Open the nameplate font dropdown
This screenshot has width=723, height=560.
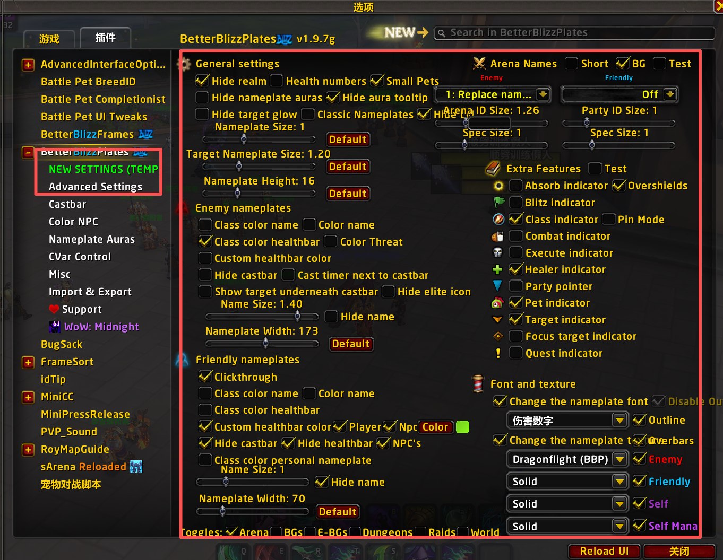click(567, 421)
